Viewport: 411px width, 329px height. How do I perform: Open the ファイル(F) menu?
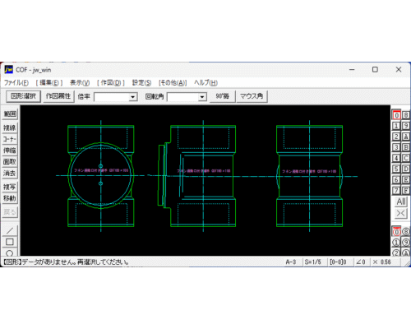click(x=16, y=82)
